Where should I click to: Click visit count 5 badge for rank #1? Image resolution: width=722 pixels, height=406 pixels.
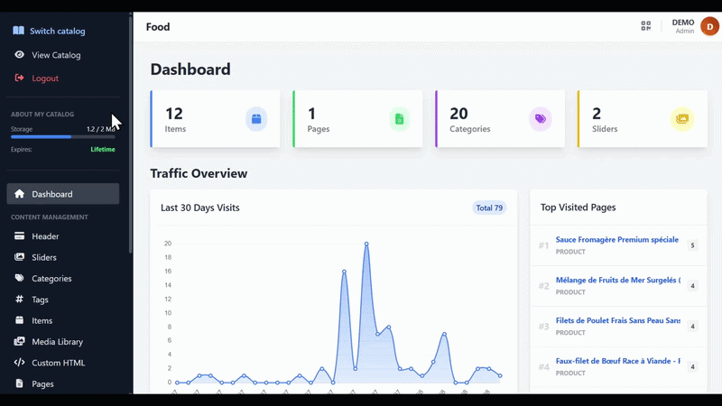(692, 245)
